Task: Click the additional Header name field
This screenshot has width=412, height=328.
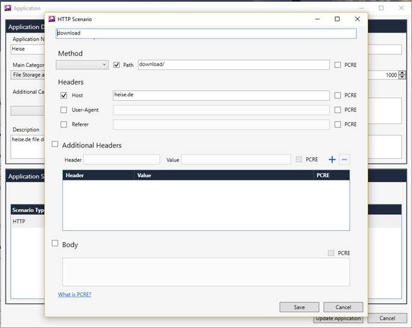Action: pos(121,159)
